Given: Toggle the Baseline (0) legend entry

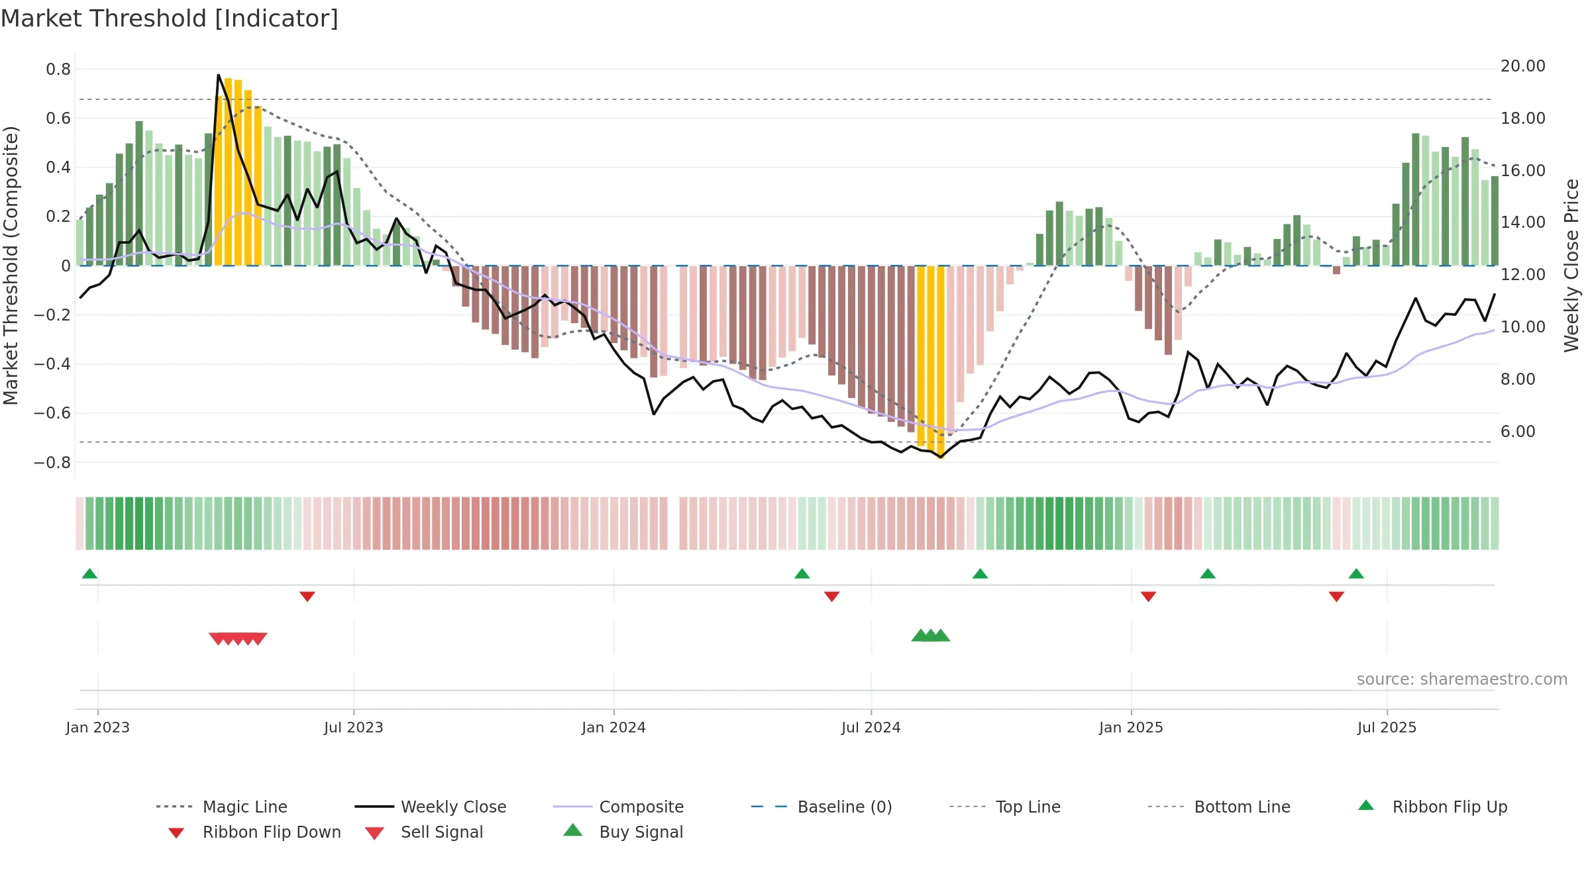Looking at the screenshot, I should pos(821,807).
